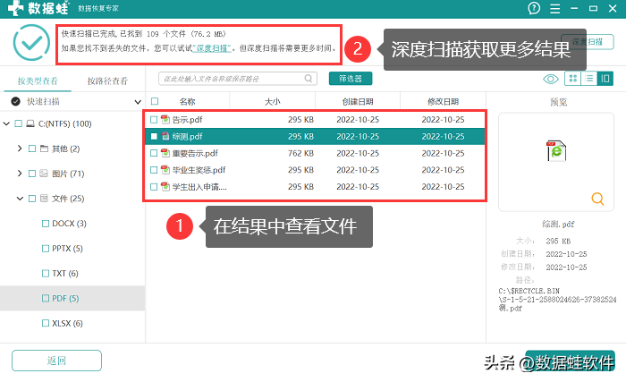Screen dimensions: 626x382
Task: Open the 筛选器 filter button
Action: pos(351,79)
